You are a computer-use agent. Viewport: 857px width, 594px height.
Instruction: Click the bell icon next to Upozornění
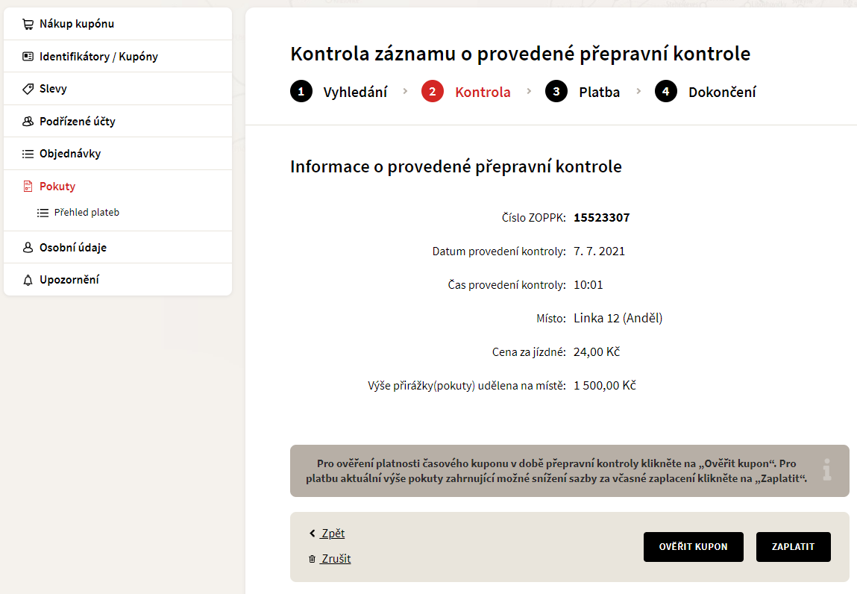tap(28, 280)
